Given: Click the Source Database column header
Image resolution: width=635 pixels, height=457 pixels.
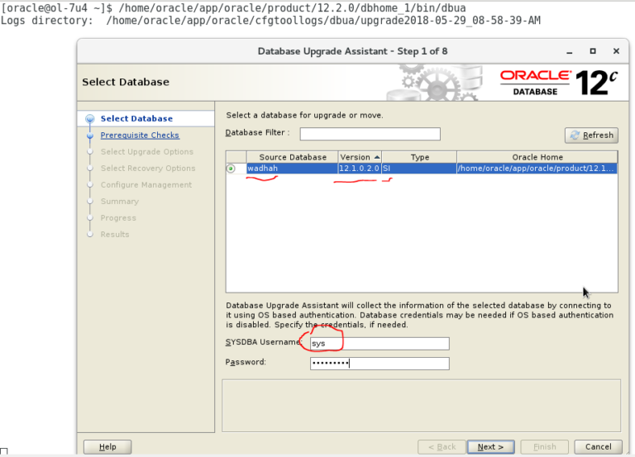Looking at the screenshot, I should (292, 157).
